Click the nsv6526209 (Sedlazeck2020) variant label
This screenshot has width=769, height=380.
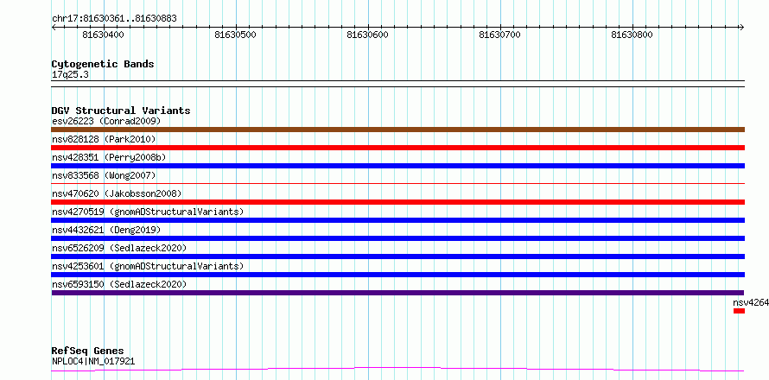tap(119, 248)
